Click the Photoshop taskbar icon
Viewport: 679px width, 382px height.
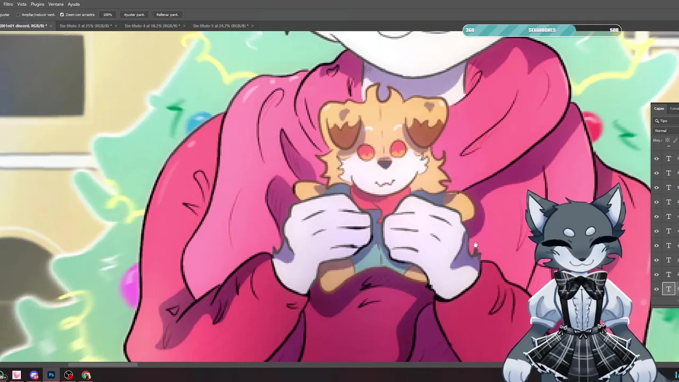coord(51,375)
